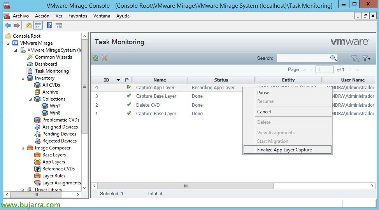Screen dimensions: 379x210
Task: Select Finalize App Layer Capture
Action: pos(288,149)
